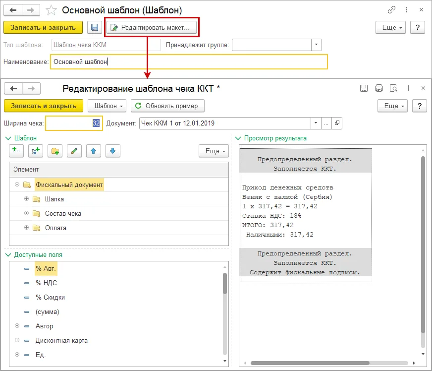Image resolution: width=432 pixels, height=371 pixels.
Task: Open the Шаблон menu button
Action: tap(107, 106)
